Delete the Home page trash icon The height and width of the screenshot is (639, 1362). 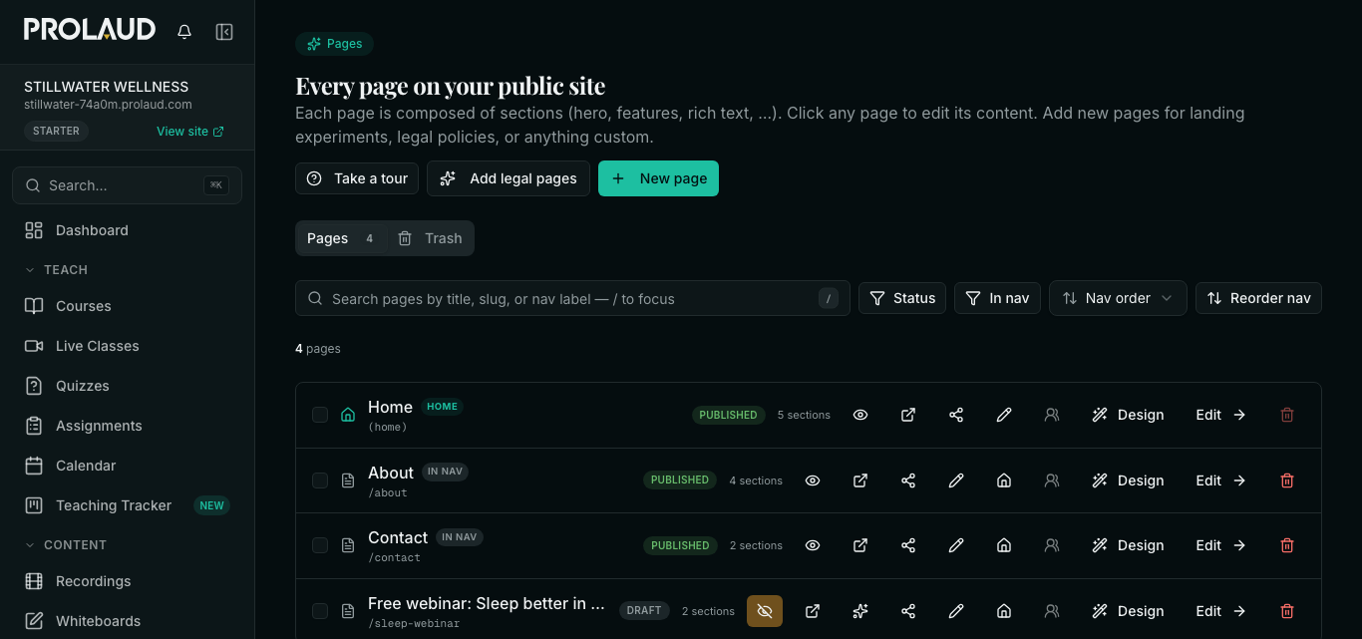[1287, 415]
